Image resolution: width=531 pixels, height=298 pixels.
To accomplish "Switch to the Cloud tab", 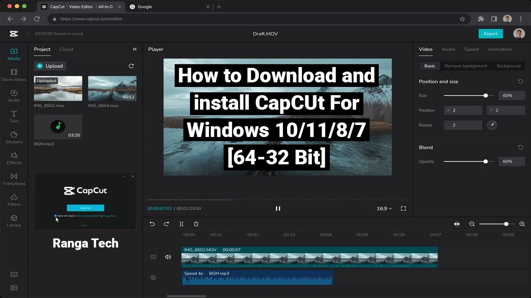I will [66, 49].
